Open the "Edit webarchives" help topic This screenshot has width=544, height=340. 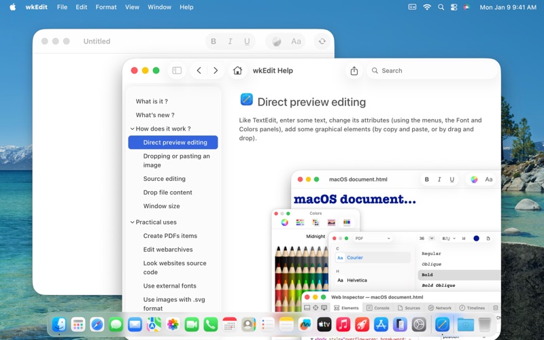click(168, 250)
